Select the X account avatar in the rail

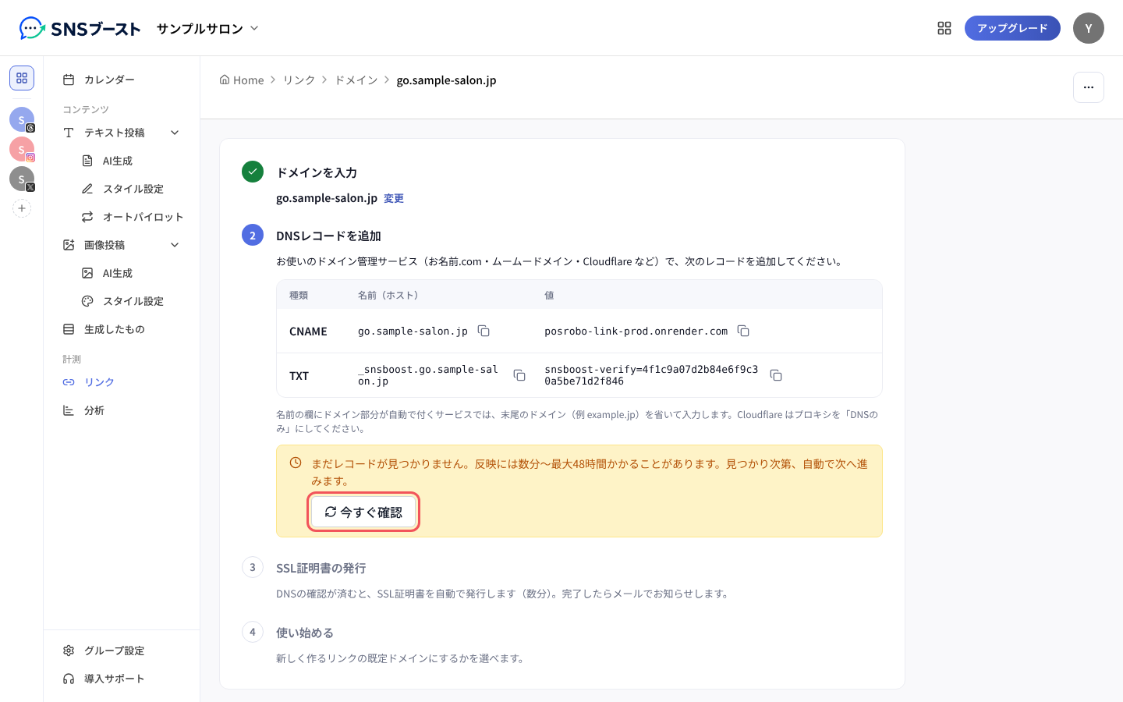22,179
